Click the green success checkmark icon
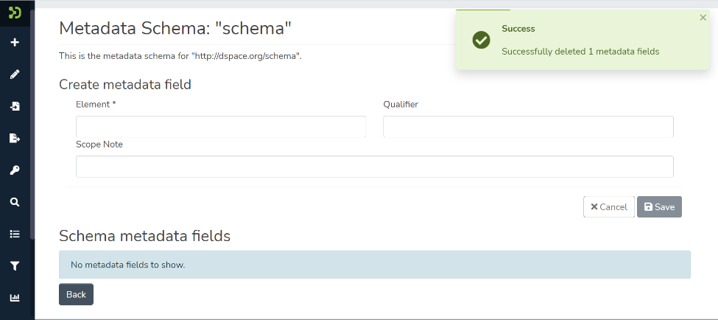Screen dimensions: 718x320 click(481, 40)
